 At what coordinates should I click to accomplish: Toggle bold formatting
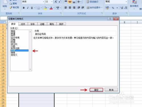pos(24,8)
